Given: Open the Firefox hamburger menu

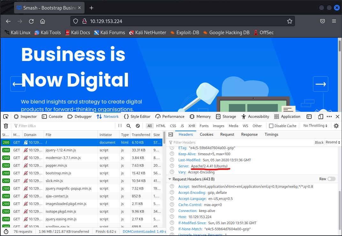Looking at the screenshot, I should click(x=334, y=21).
